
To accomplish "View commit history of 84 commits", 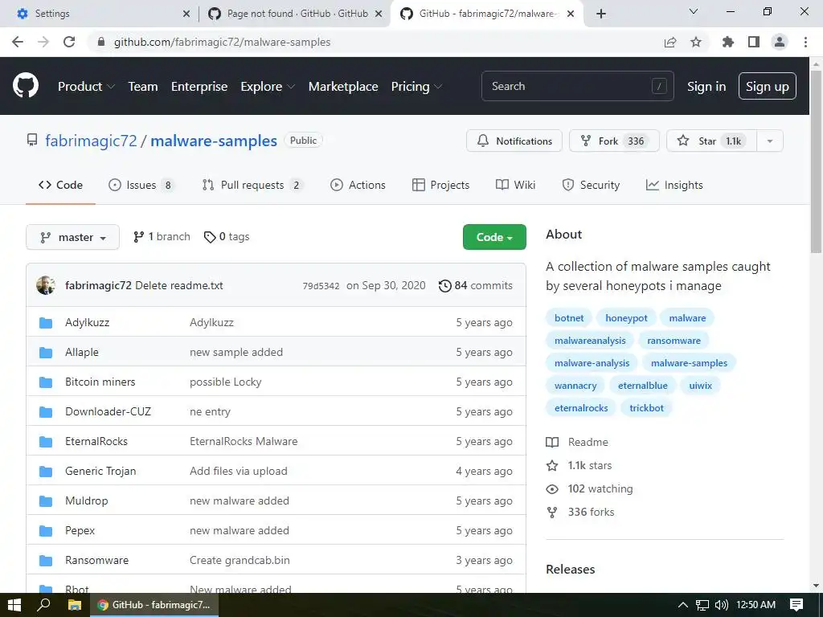I will (x=476, y=285).
